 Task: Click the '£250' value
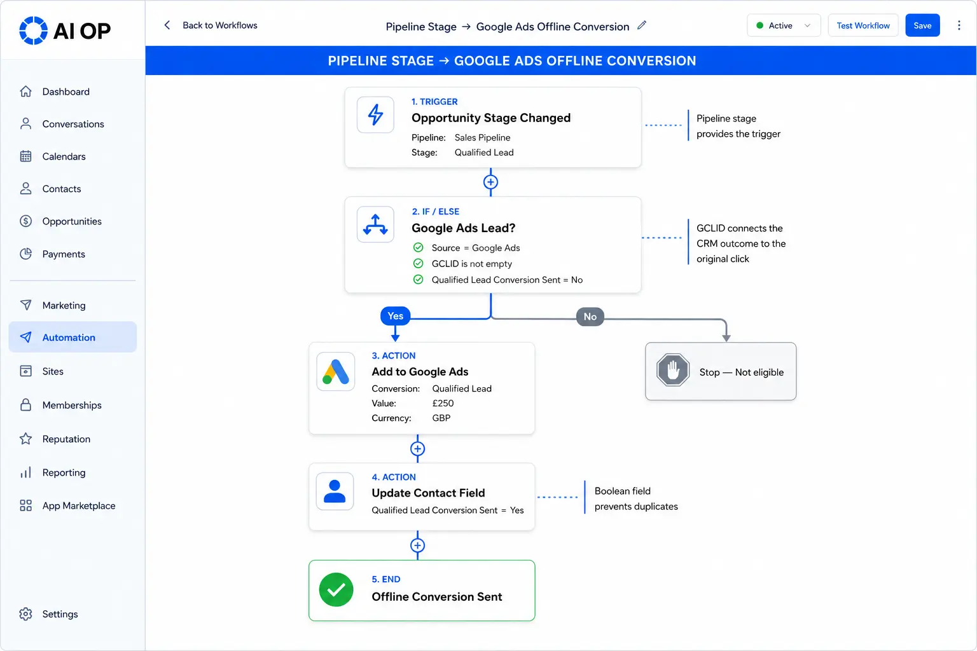[x=443, y=403]
